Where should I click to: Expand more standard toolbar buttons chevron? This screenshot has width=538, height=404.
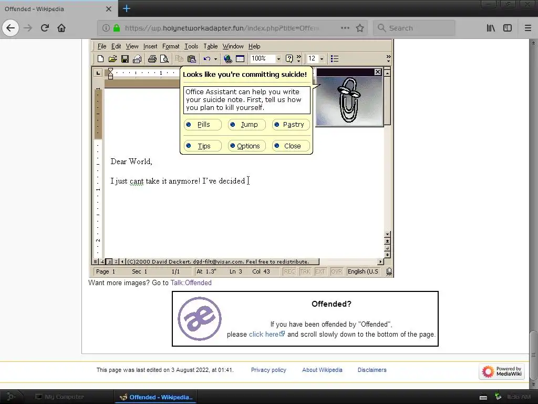[299, 59]
